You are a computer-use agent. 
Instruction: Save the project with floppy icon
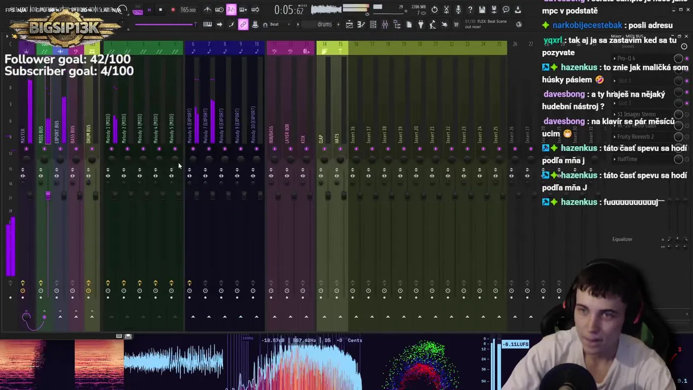(x=482, y=10)
